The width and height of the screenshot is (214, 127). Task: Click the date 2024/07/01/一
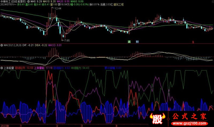pos(8,5)
